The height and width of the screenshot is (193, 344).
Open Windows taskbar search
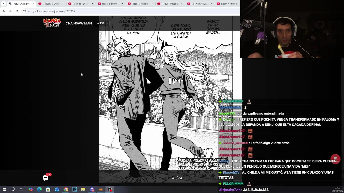(x=13, y=190)
